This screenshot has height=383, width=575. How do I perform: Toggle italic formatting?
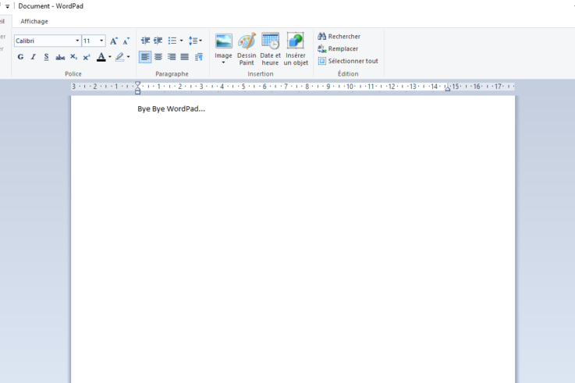coord(34,57)
